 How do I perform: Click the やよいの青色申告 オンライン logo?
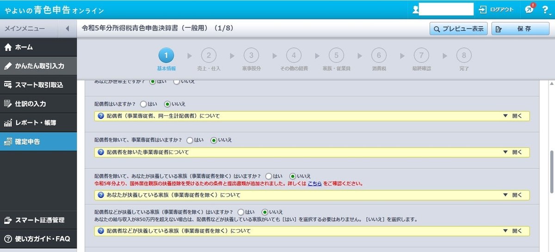point(55,10)
